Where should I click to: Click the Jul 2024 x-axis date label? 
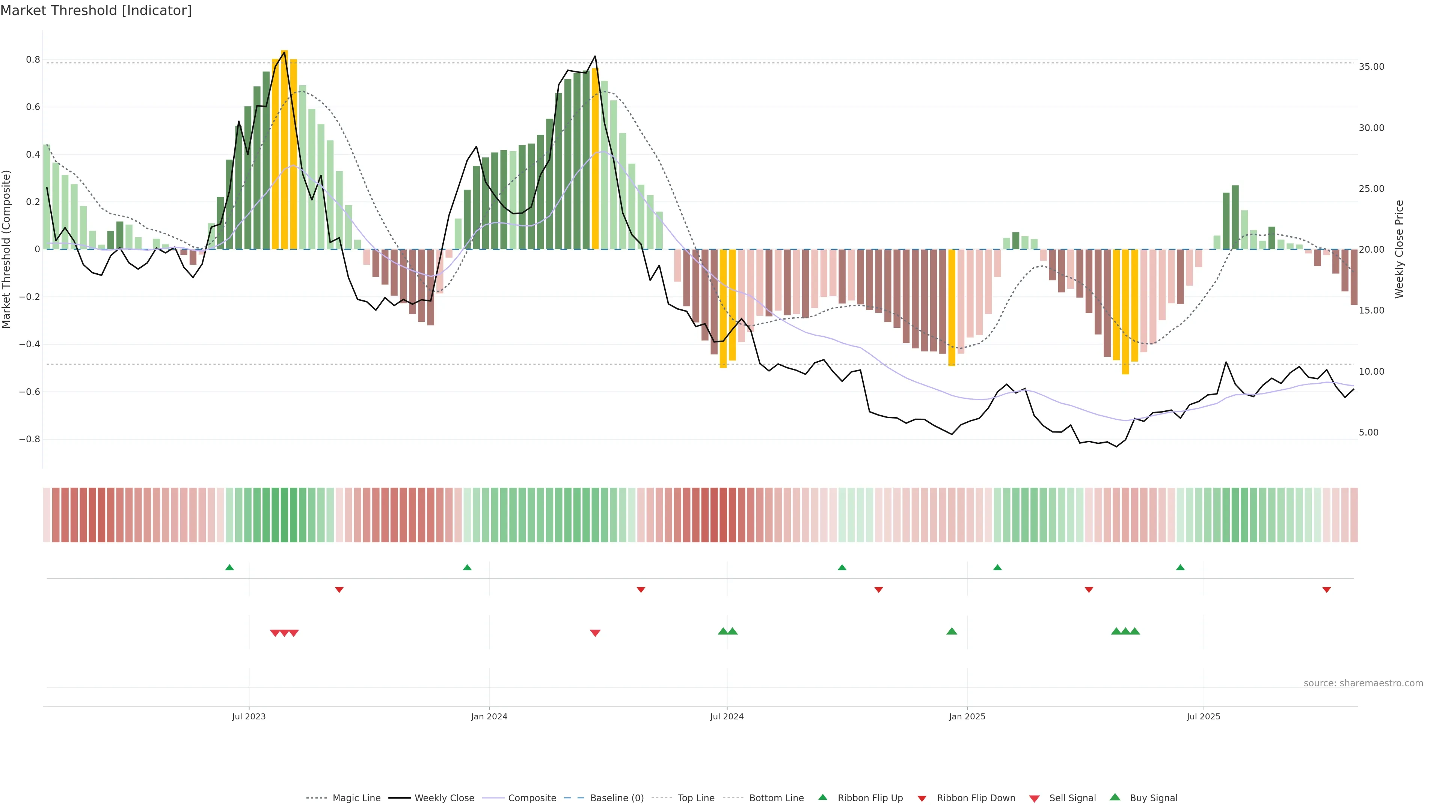click(x=727, y=716)
